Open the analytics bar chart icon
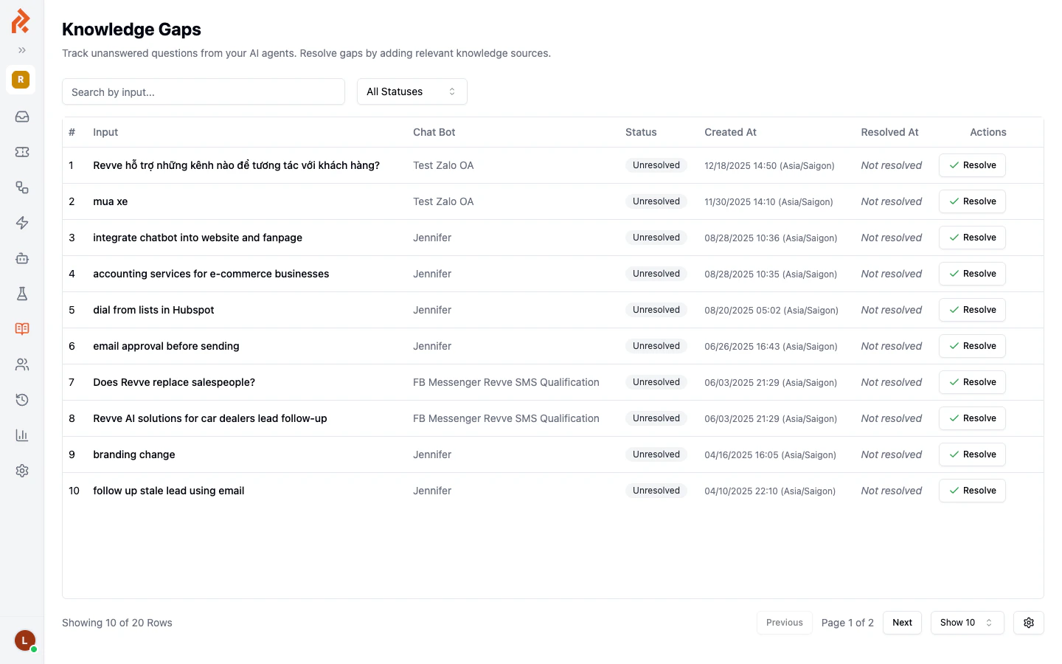1062x664 pixels. 21,435
